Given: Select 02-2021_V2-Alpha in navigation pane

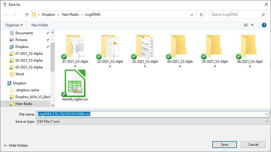Looking at the screenshot, I should 29,60.
